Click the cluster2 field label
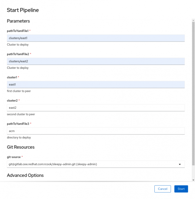Image resolution: width=195 pixels, height=199 pixels. (x=12, y=101)
